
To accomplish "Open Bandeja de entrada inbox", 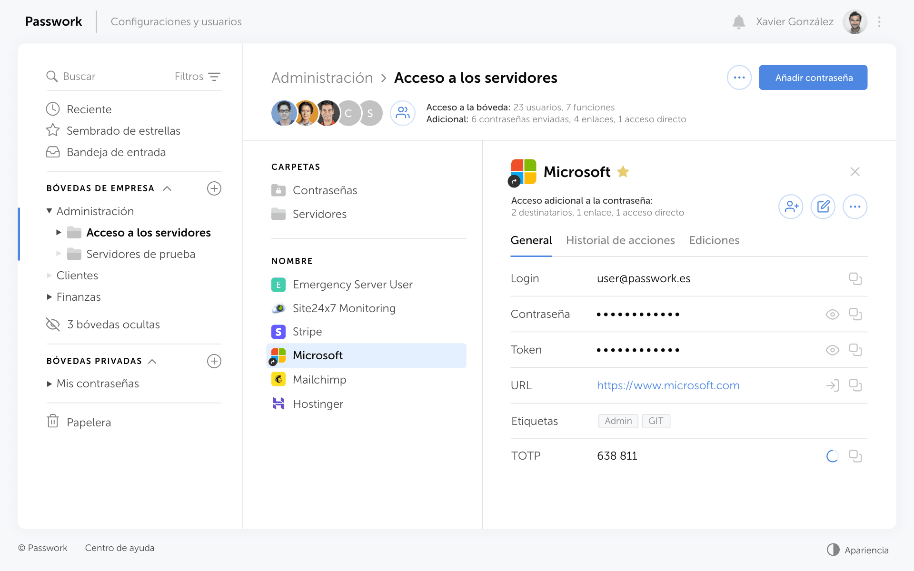I will (106, 152).
